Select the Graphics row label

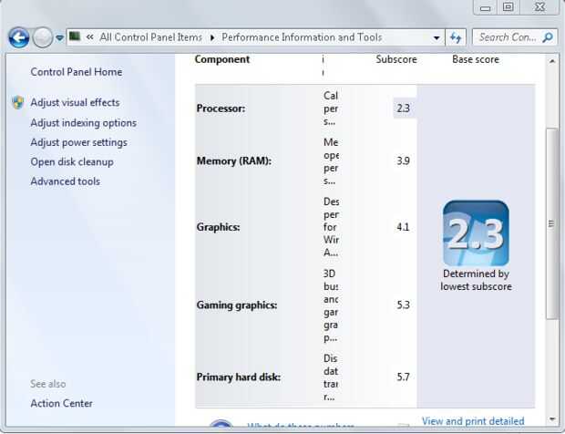[x=218, y=227]
